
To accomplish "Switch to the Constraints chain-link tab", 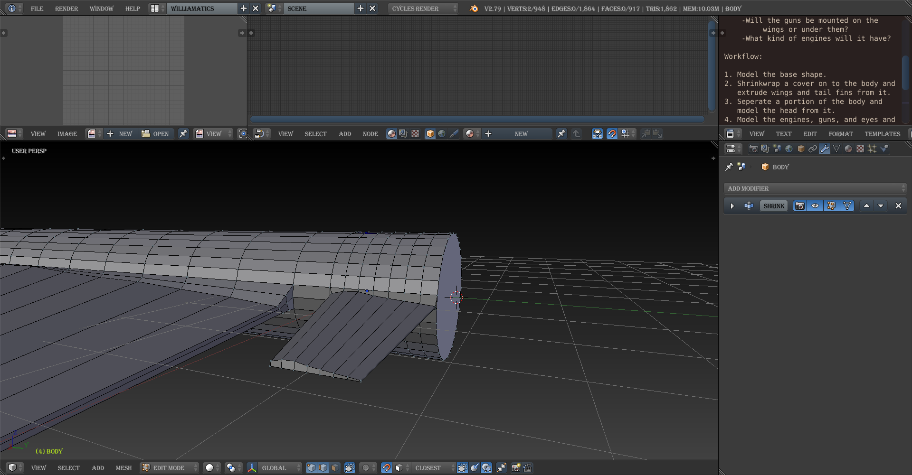I will tap(813, 149).
